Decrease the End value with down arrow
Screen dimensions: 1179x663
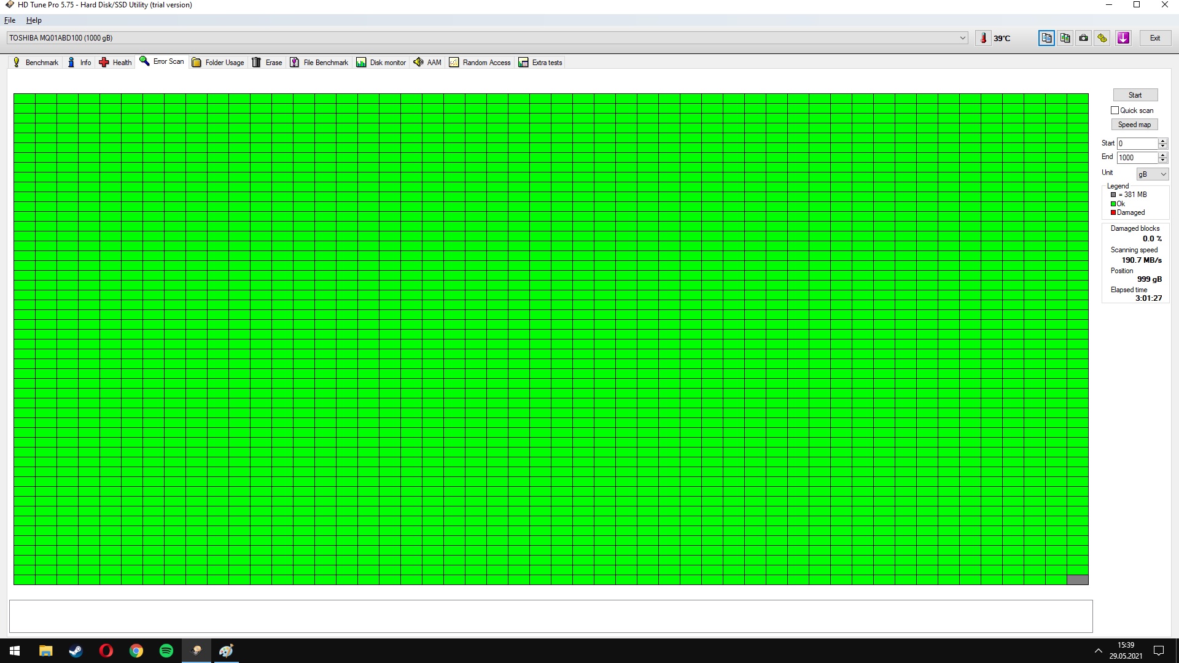tap(1162, 161)
